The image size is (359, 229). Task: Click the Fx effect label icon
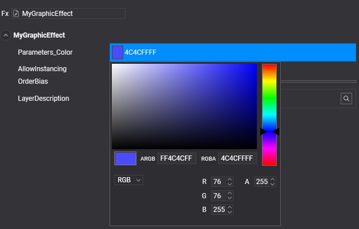5,13
